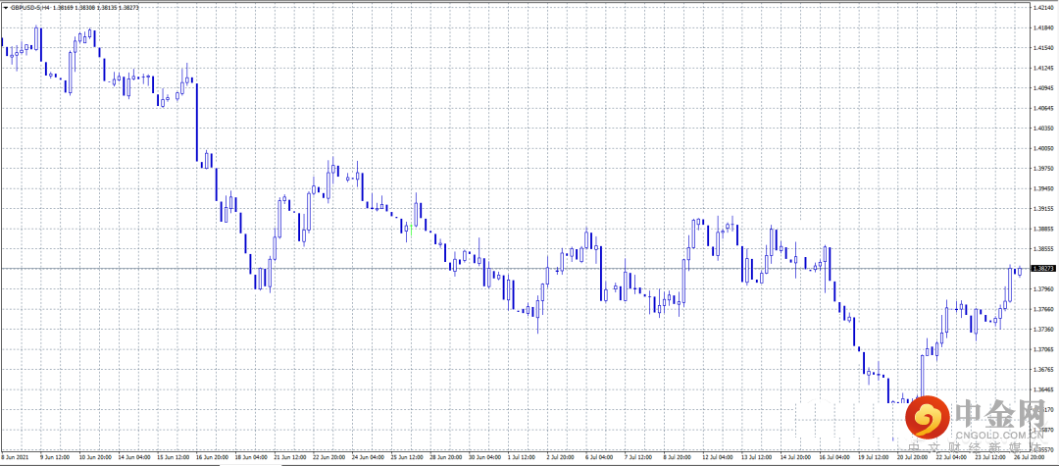The width and height of the screenshot is (1059, 466).
Task: Click the 8 Jun 2021 date label
Action: click(x=18, y=457)
